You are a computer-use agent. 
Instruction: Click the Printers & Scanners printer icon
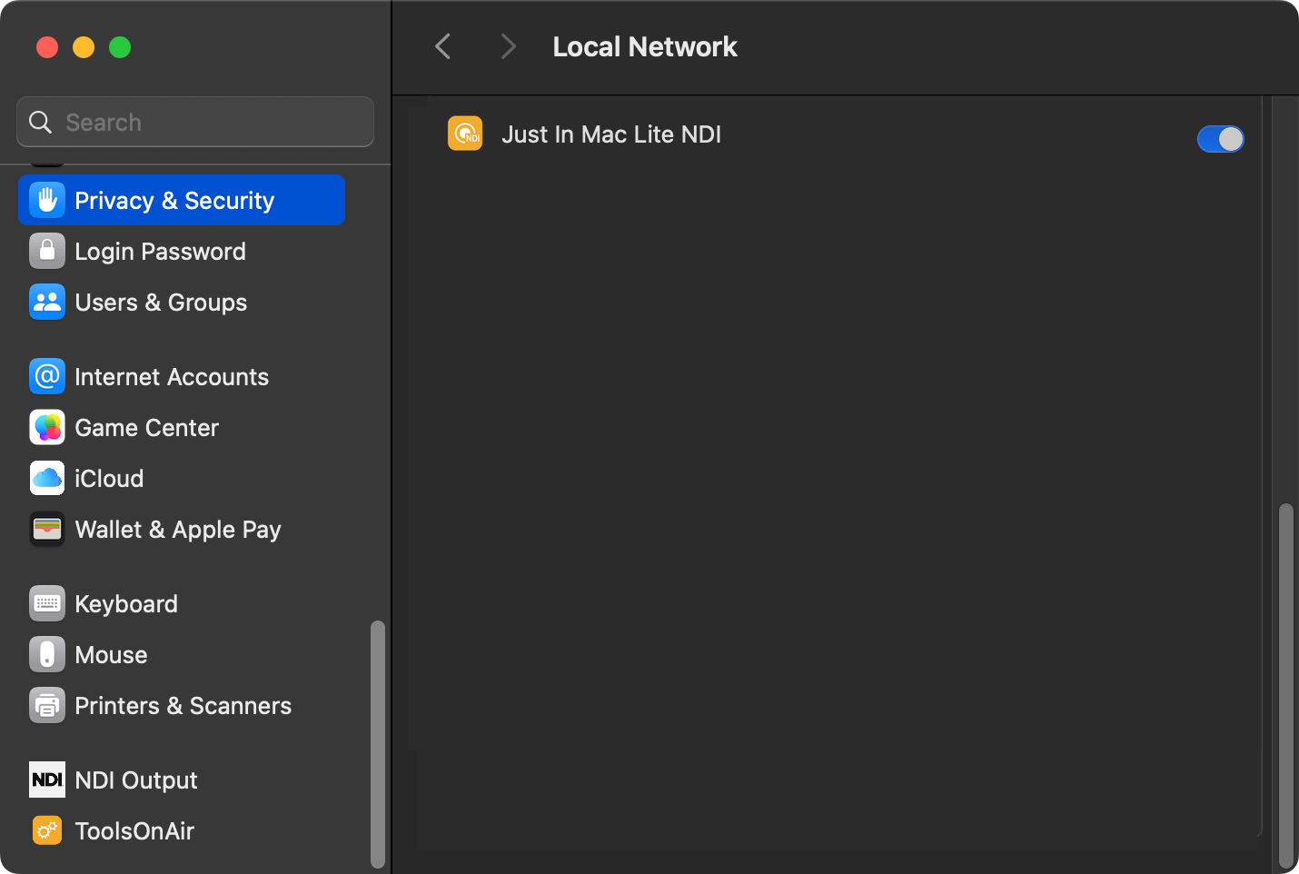(47, 705)
